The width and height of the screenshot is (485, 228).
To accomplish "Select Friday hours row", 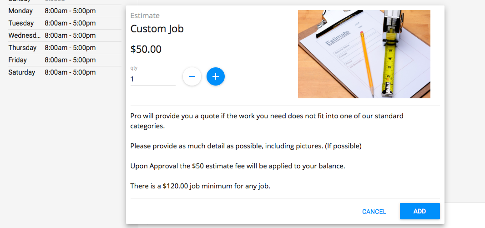I will tap(64, 60).
